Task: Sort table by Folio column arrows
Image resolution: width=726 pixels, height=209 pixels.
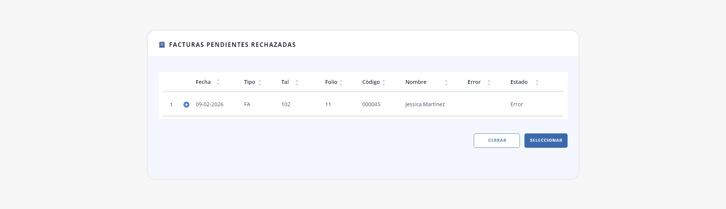Action: point(341,82)
